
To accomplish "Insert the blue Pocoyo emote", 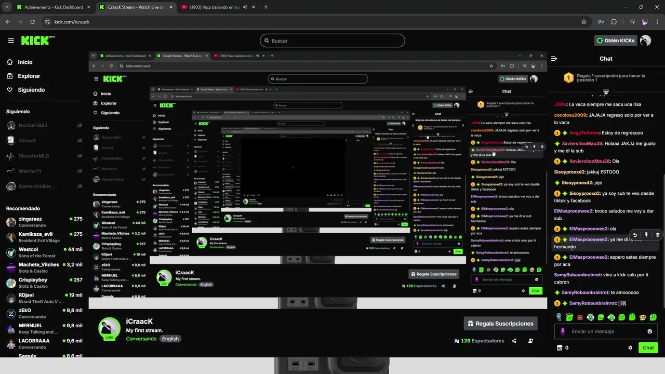I will click(x=559, y=317).
